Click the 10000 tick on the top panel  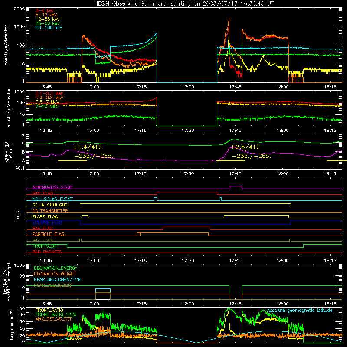(18, 9)
